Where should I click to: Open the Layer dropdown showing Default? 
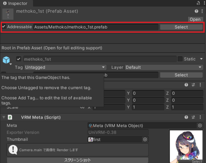click(164, 67)
